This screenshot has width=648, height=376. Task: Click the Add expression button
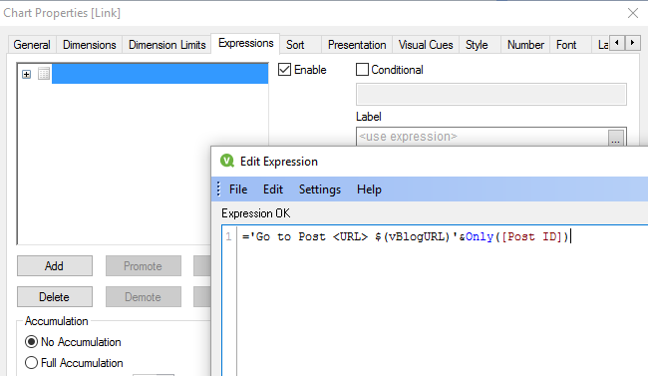click(55, 266)
